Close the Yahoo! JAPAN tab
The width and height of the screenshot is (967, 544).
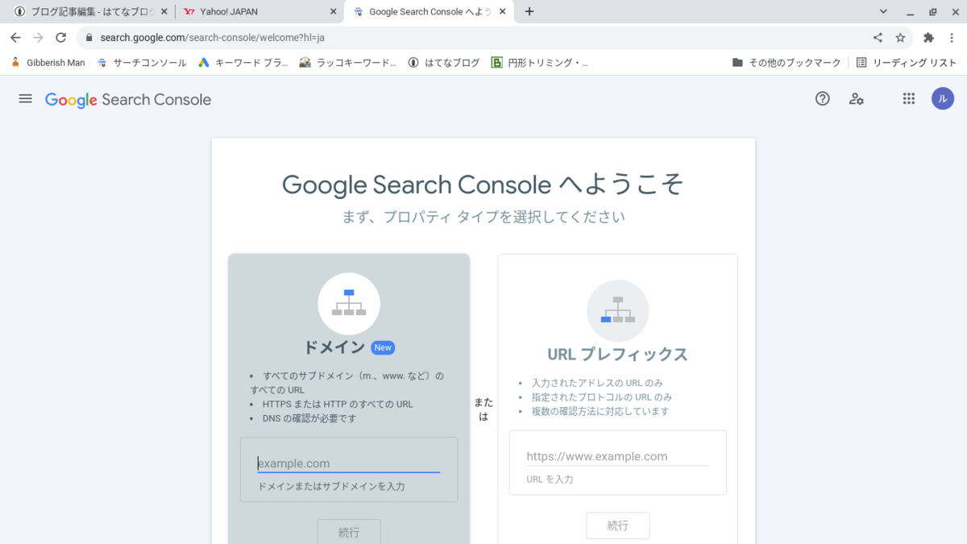pos(334,12)
